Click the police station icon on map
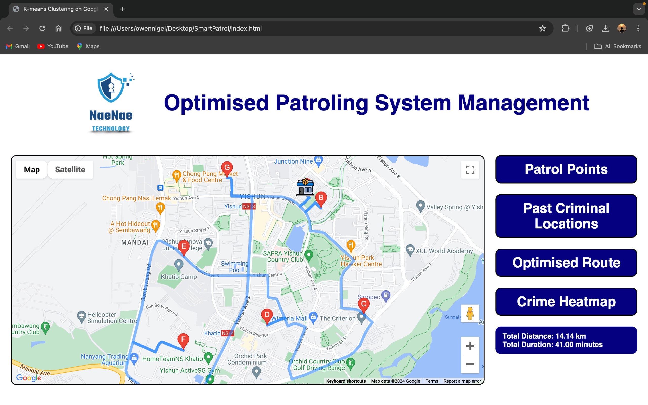This screenshot has height=405, width=648. pyautogui.click(x=305, y=188)
